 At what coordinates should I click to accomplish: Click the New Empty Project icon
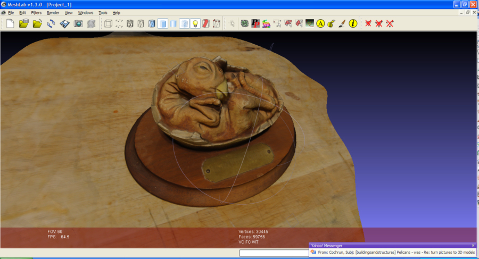[11, 23]
